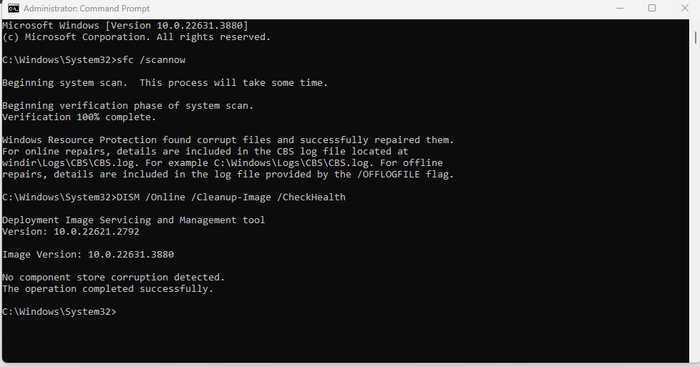Image resolution: width=700 pixels, height=367 pixels.
Task: Click the C:\Windows\Logs\CBS\CBS.log path text
Action: [291, 163]
